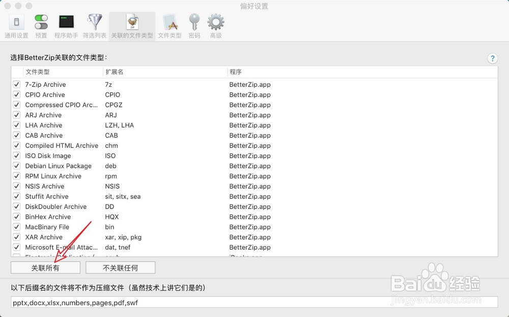This screenshot has height=317, width=509.
Task: Uncheck the CPIO Archive checkbox
Action: (17, 95)
